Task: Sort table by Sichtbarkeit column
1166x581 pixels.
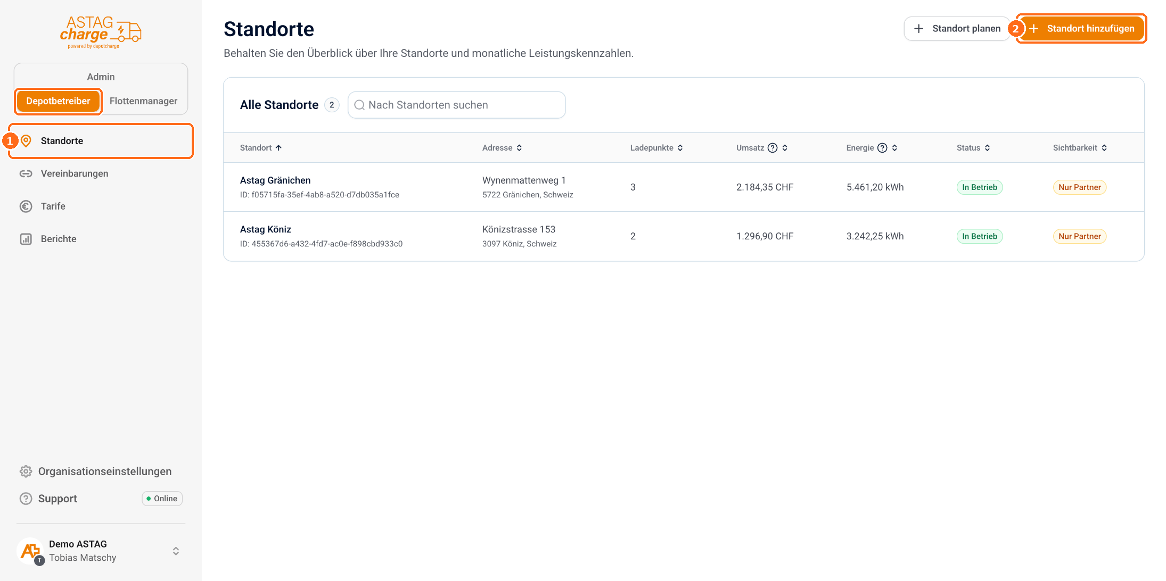Action: point(1080,148)
